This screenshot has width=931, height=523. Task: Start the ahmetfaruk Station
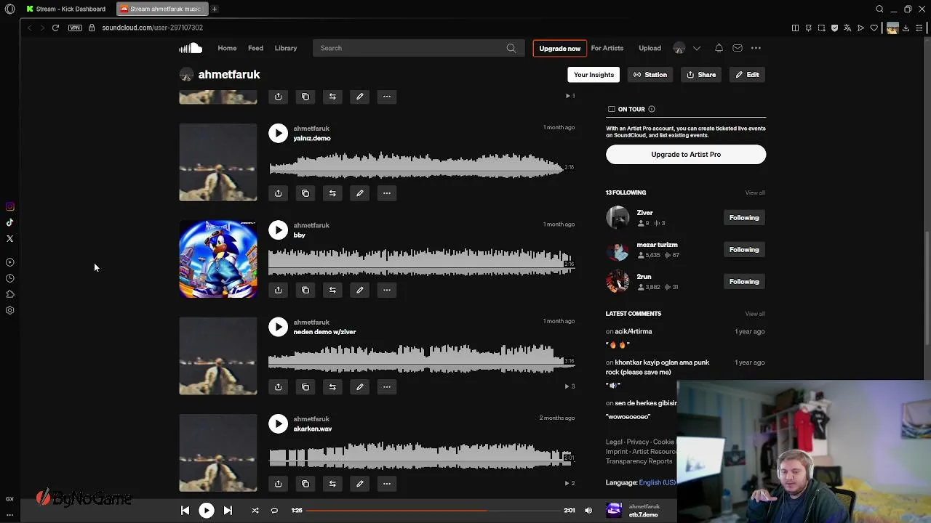[650, 75]
